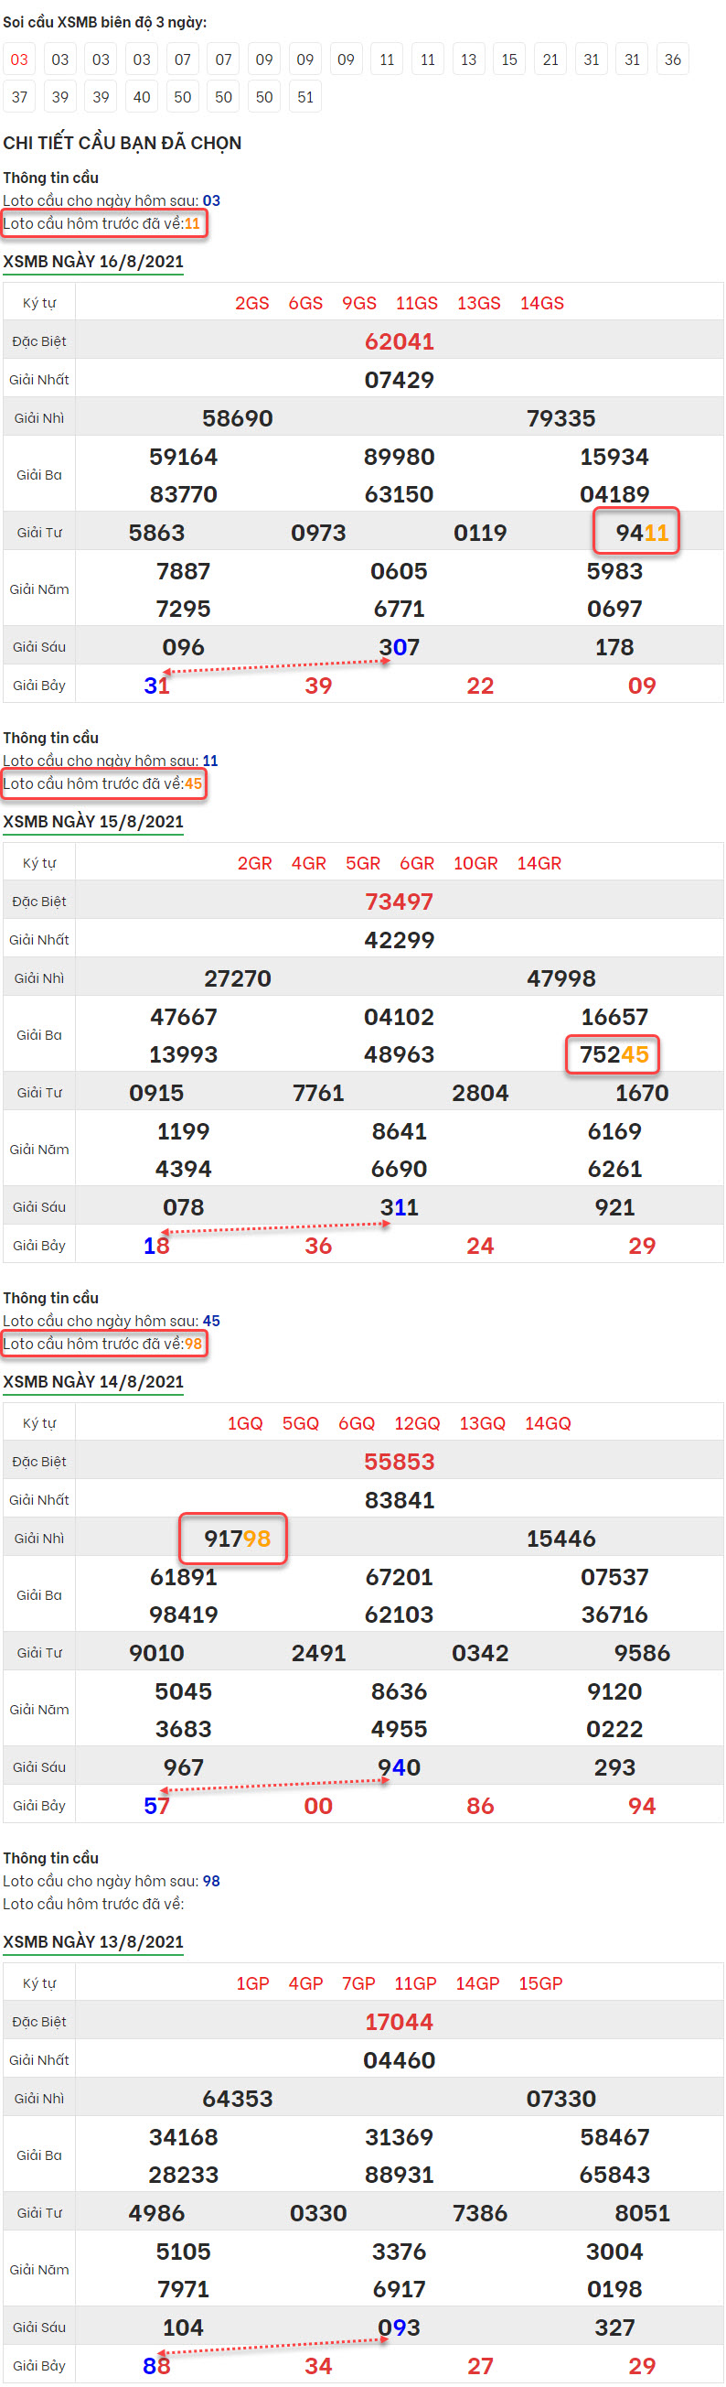The width and height of the screenshot is (726, 2387).
Task: Go to XSMB NGÀY 14/8/2021 results heading
Action: click(x=93, y=1381)
